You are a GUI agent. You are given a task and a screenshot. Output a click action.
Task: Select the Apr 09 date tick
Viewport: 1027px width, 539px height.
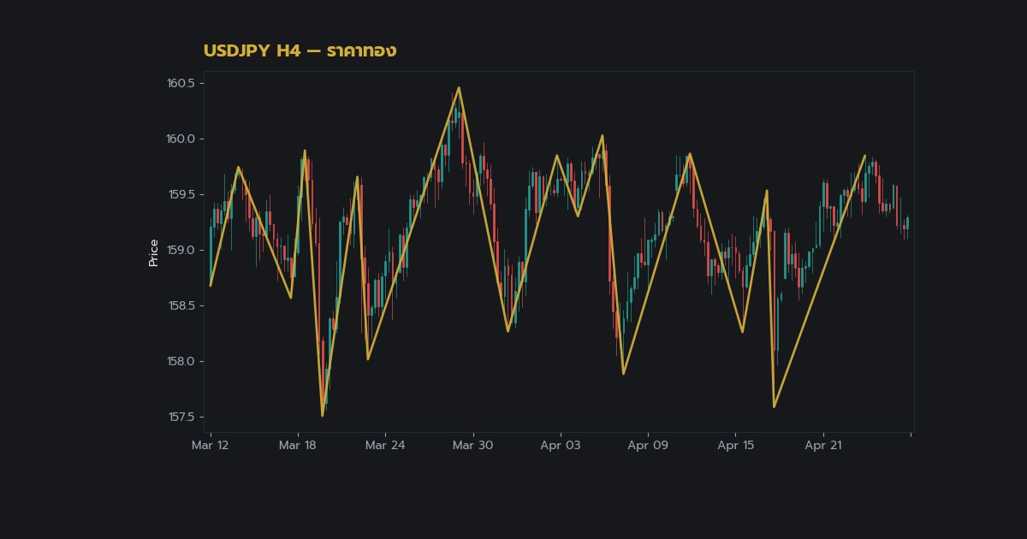[648, 445]
